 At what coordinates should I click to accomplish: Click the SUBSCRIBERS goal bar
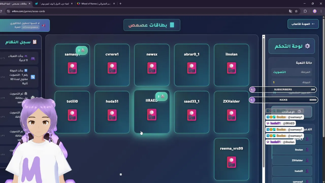[283, 89]
